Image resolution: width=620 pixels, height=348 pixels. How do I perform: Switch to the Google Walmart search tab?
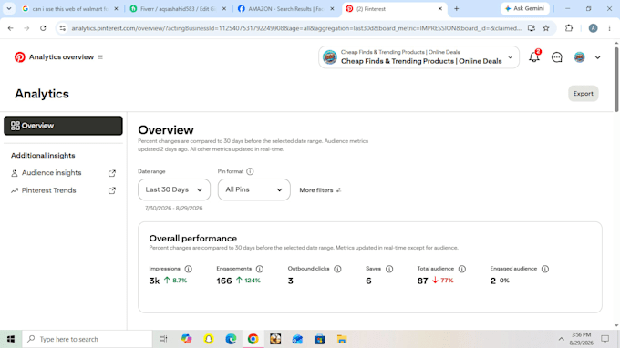[70, 9]
